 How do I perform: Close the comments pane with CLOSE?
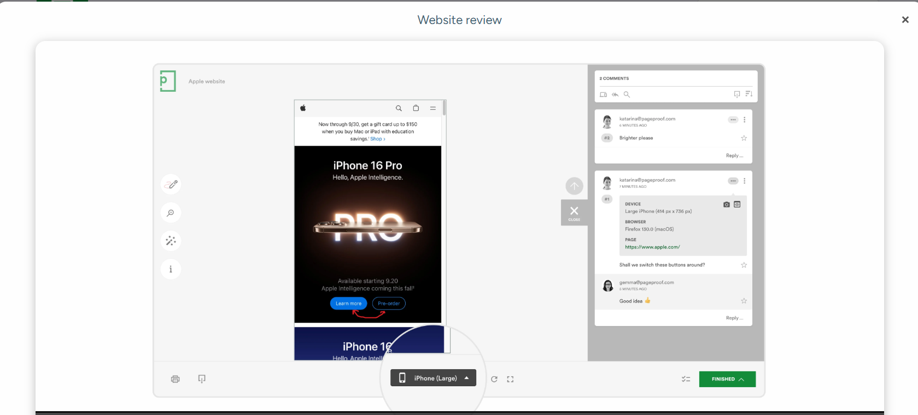(x=574, y=212)
